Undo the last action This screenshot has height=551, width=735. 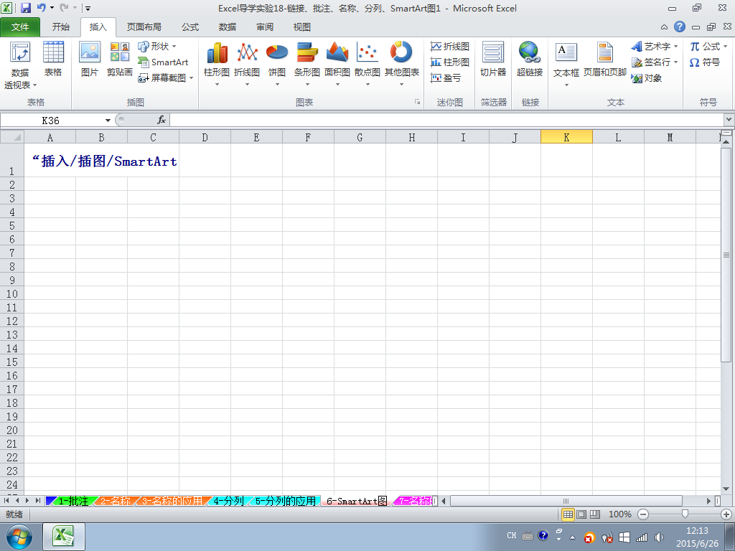point(41,8)
